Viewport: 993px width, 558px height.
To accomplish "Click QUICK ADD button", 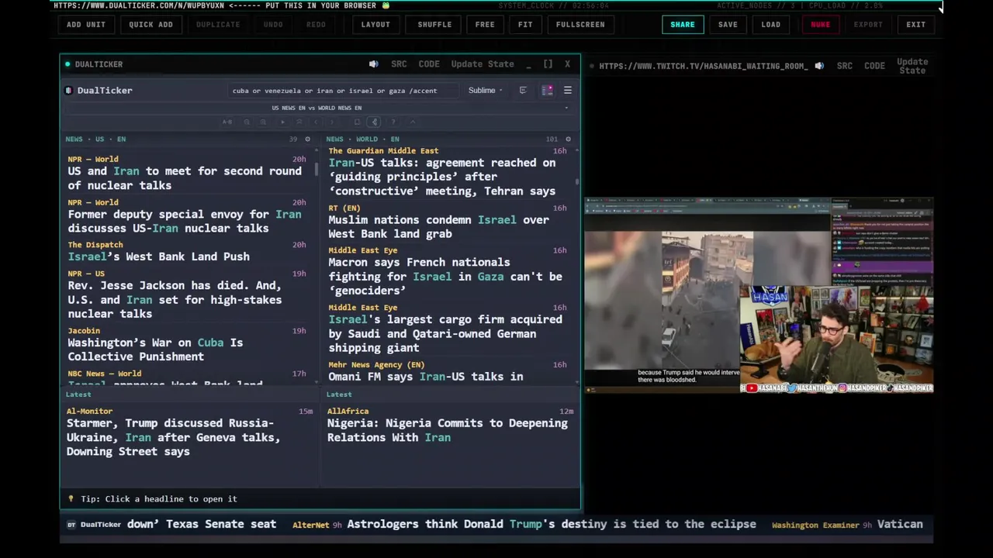I will click(x=151, y=25).
